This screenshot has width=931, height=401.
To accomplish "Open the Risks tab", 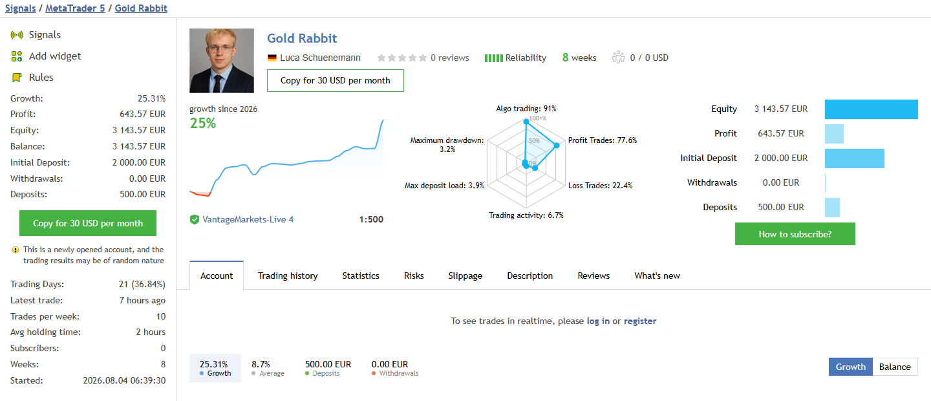I will pyautogui.click(x=414, y=276).
